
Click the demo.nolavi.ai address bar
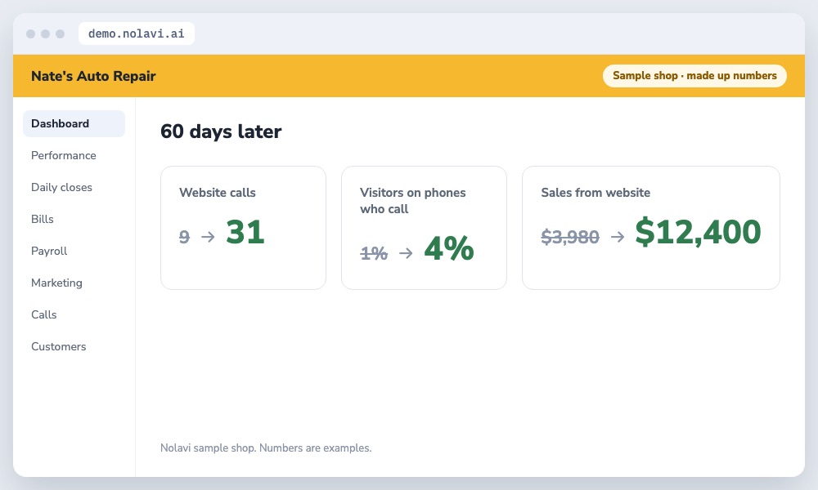pyautogui.click(x=136, y=33)
